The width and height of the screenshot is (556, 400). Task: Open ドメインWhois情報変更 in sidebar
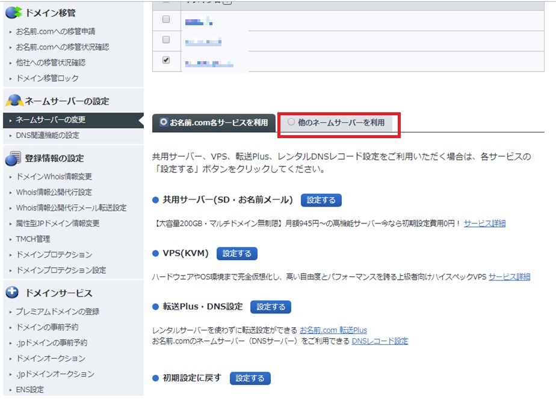(x=54, y=177)
